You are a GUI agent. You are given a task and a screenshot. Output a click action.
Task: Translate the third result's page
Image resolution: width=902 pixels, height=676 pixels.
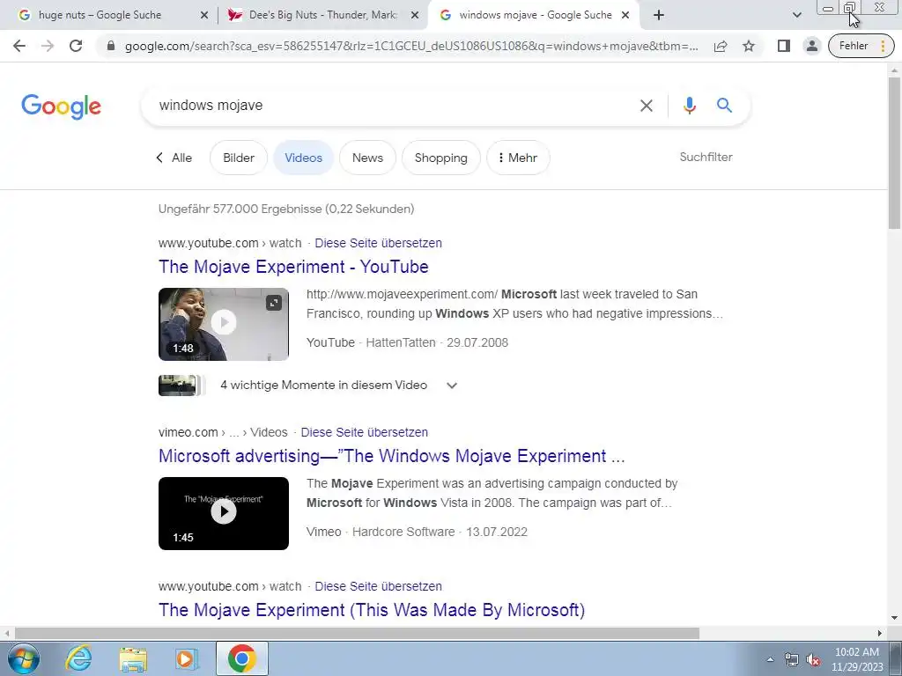pyautogui.click(x=378, y=586)
